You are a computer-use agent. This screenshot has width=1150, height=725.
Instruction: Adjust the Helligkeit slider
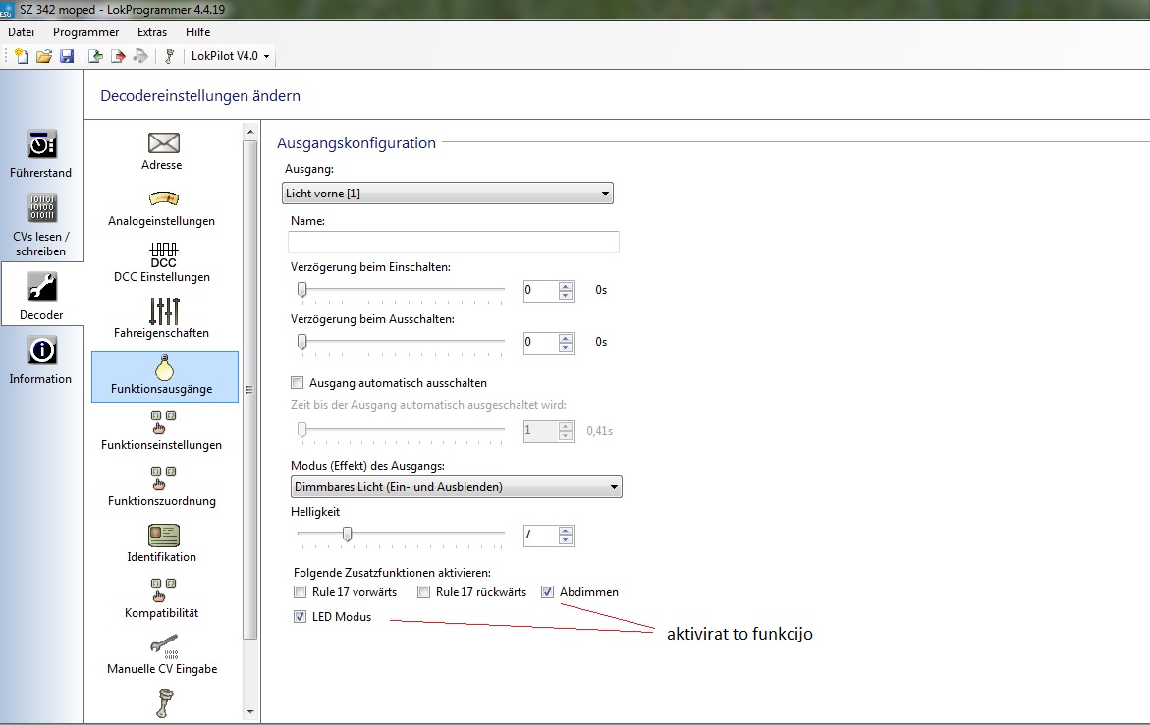point(348,535)
